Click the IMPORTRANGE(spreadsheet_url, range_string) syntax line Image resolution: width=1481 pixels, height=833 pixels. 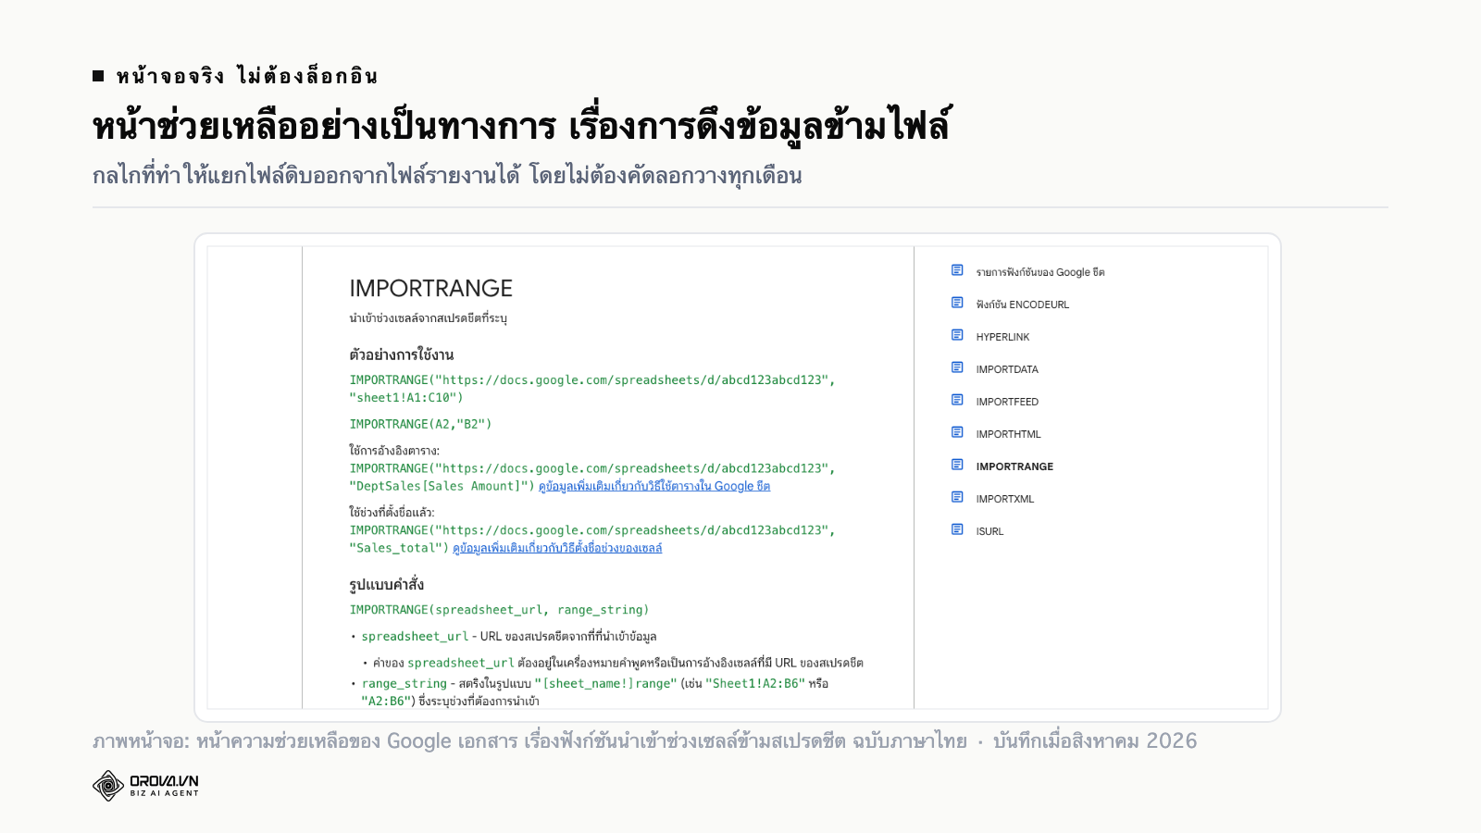(x=499, y=610)
